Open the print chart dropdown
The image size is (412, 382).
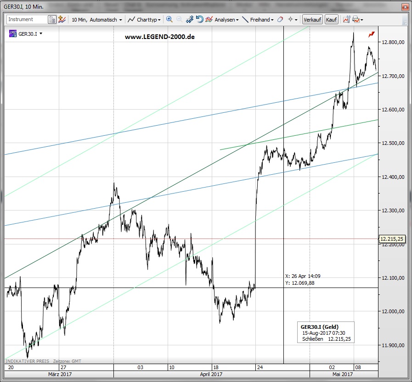[358, 20]
